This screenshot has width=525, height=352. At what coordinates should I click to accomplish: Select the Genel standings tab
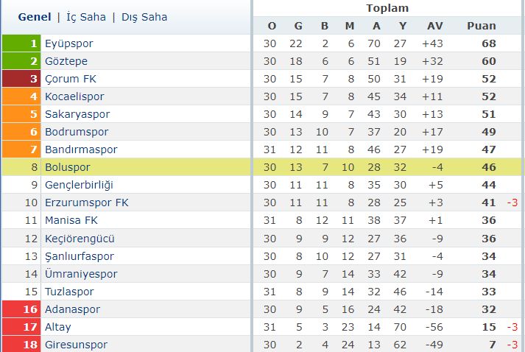35,17
